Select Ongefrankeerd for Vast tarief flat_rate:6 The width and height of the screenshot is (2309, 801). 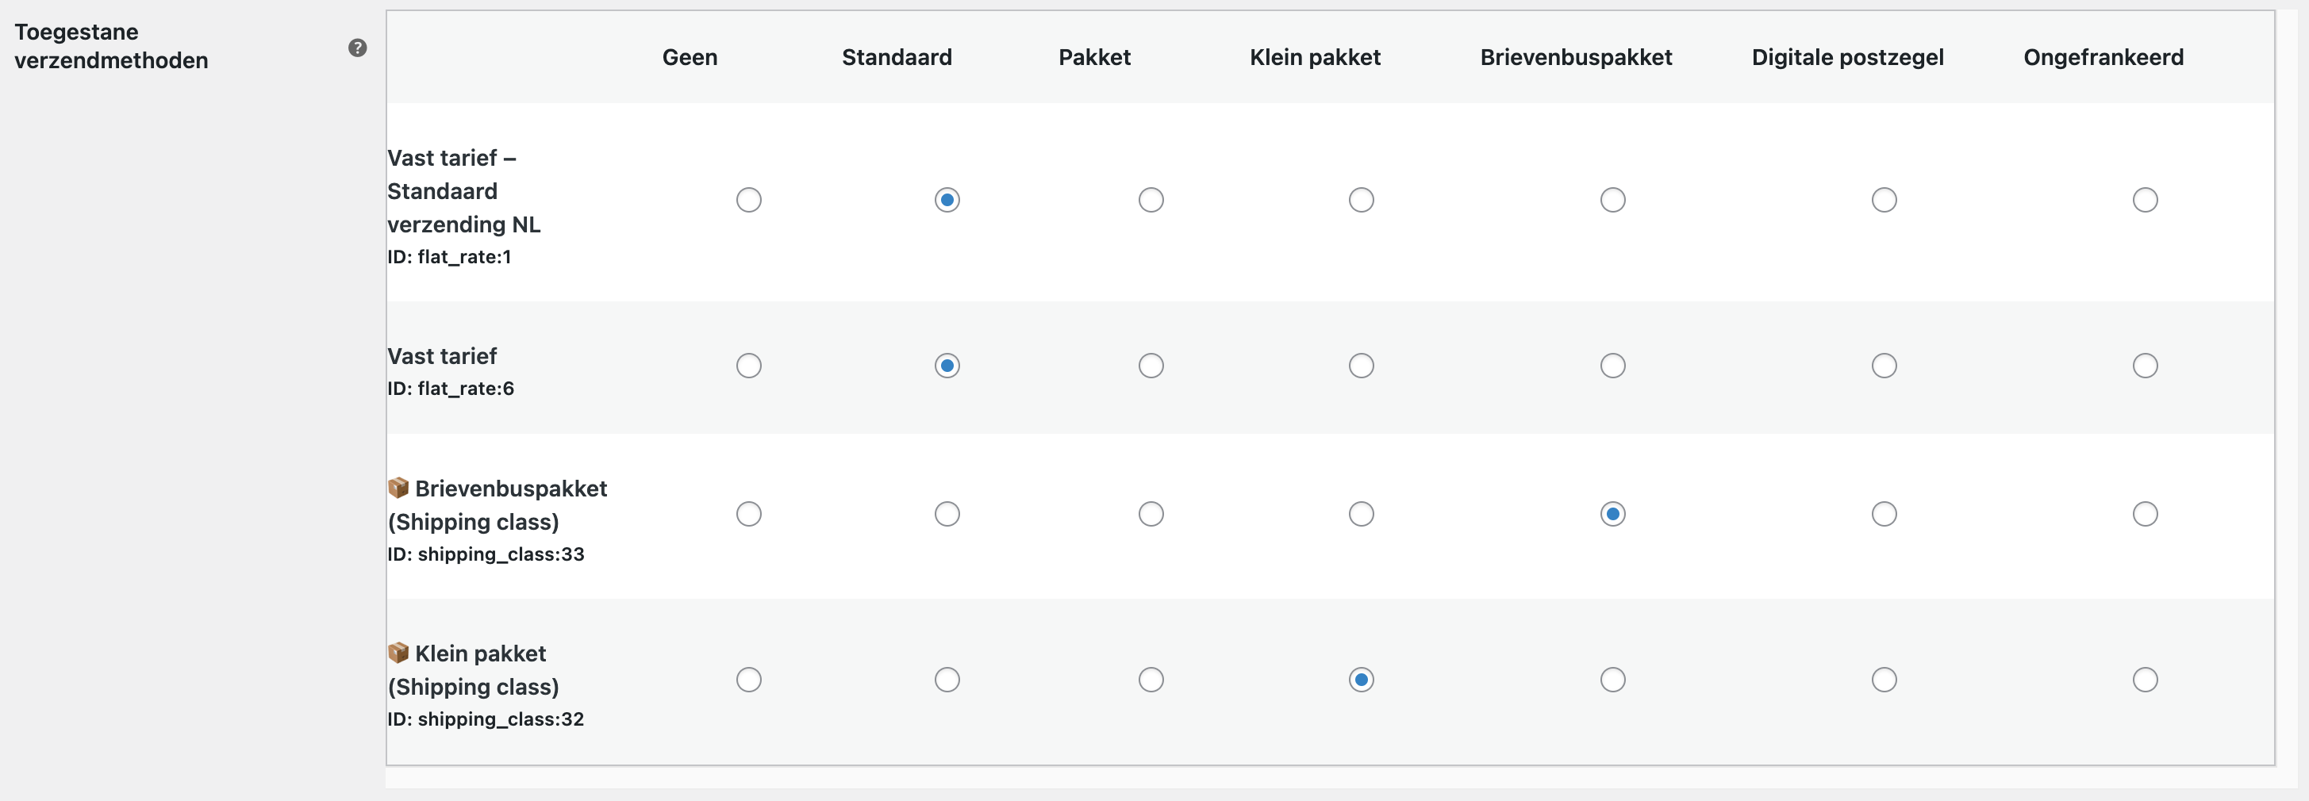(x=2144, y=365)
